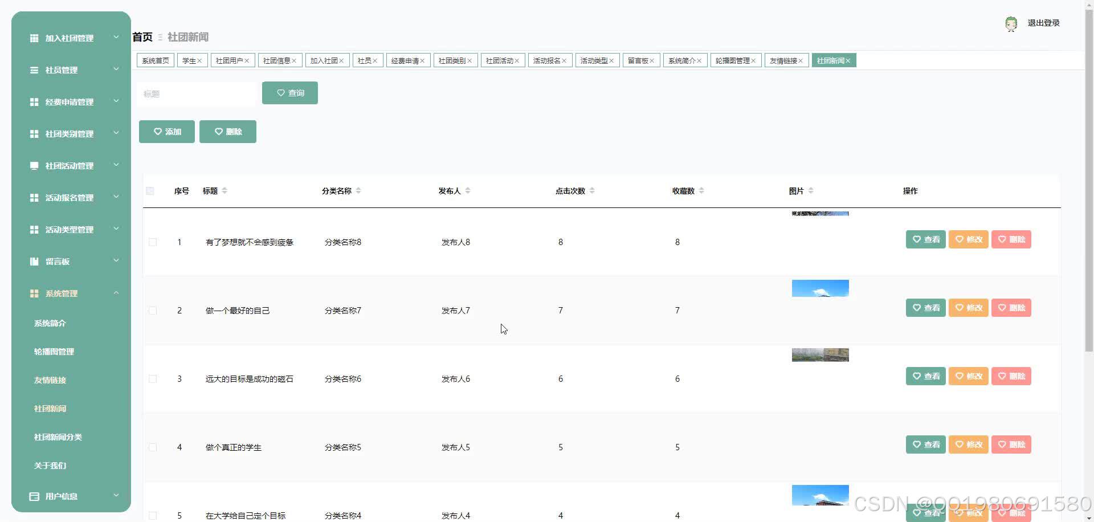Check the select-all checkbox in table header
Viewport: 1094px width, 522px height.
(150, 191)
